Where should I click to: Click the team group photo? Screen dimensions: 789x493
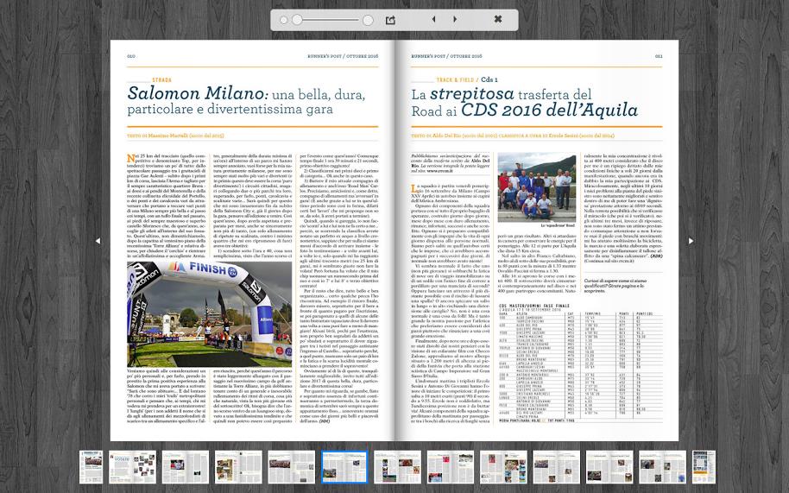537,187
